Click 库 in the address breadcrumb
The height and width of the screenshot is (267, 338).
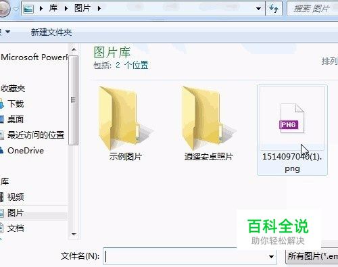(x=53, y=8)
